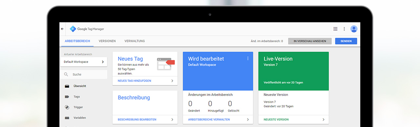
Task: Click the Neueste Version link
Action: [276, 119]
